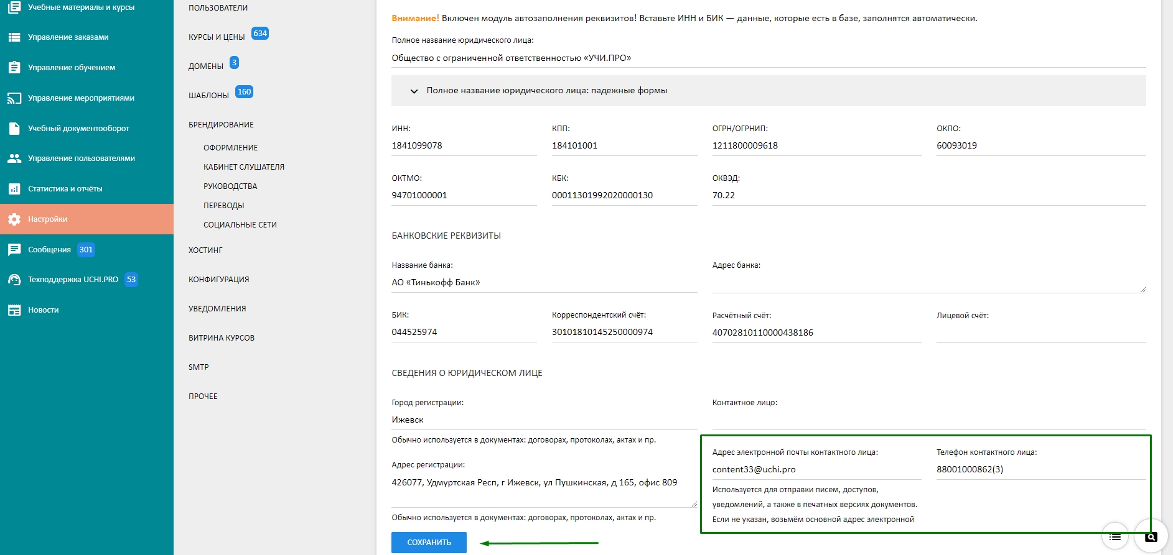Open ОФОРМЛЕНИЕ submenu item
The image size is (1173, 555).
click(x=230, y=148)
